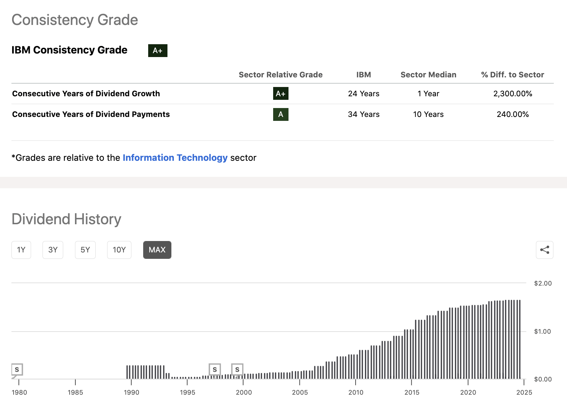The width and height of the screenshot is (567, 415).
Task: Click the 2,300.00% value in the table
Action: click(512, 93)
